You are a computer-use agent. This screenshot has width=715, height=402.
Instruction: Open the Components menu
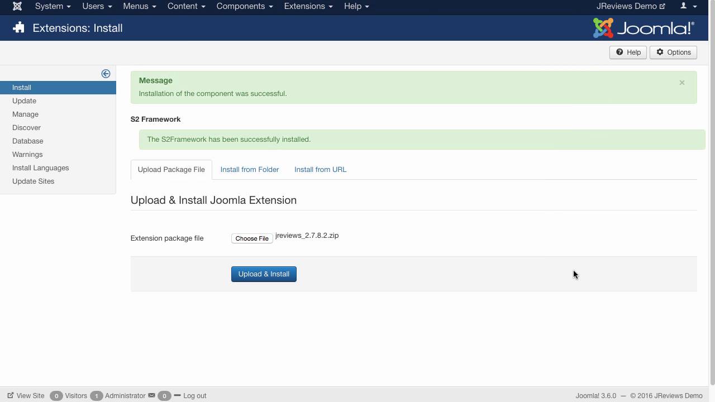tap(244, 6)
